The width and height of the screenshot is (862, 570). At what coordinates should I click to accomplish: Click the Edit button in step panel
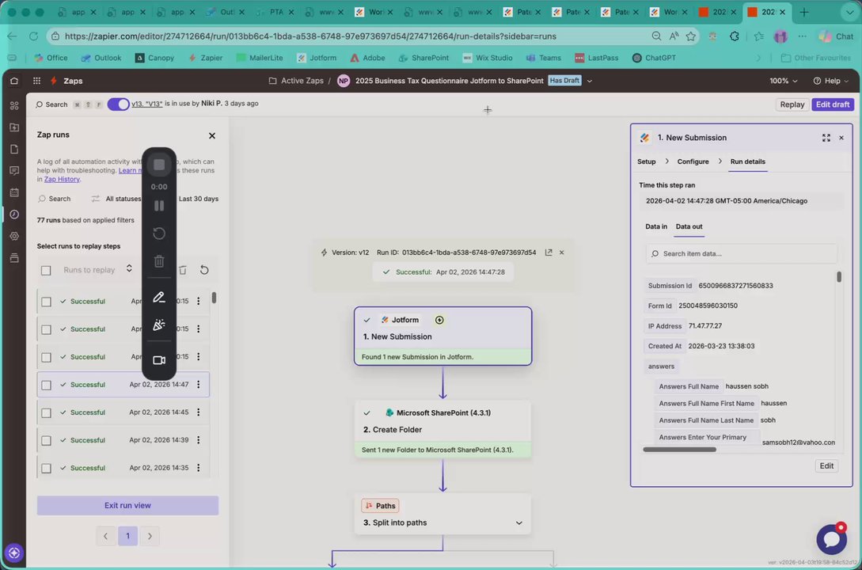point(826,466)
